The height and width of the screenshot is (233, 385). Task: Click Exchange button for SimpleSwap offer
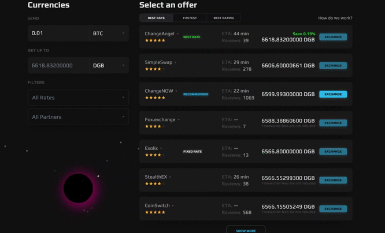click(333, 65)
